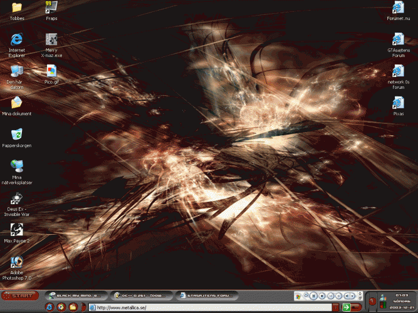Select Deus Ex - Invisible War shortcut
This screenshot has width=418, height=313.
click(x=17, y=199)
